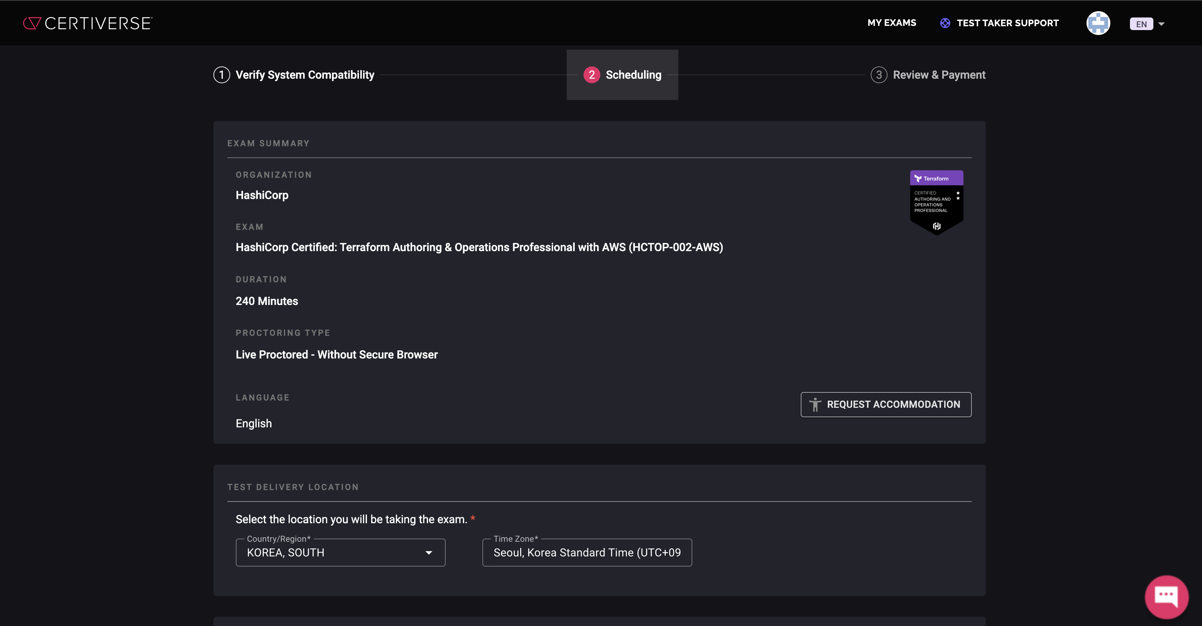The image size is (1202, 626).
Task: Open My Exams menu
Action: click(892, 23)
